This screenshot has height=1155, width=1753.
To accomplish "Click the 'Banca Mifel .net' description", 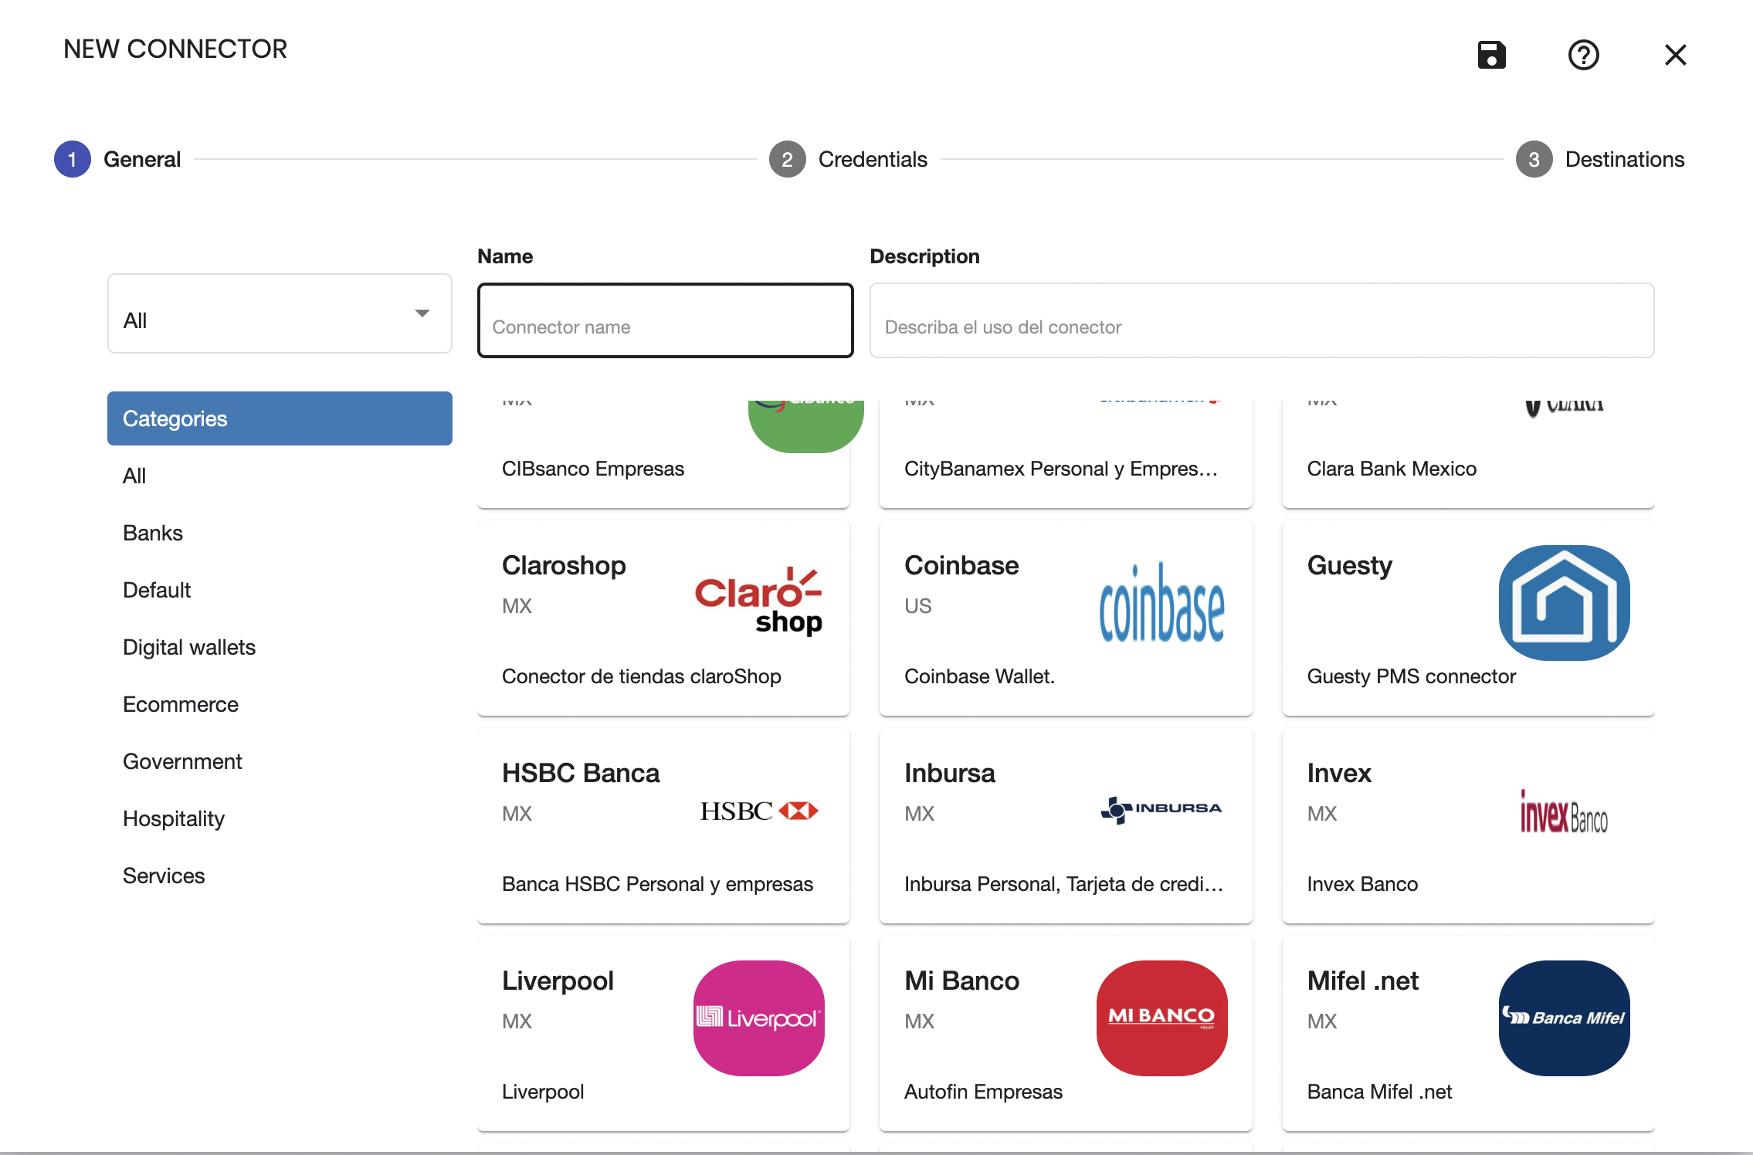I will [x=1379, y=1092].
